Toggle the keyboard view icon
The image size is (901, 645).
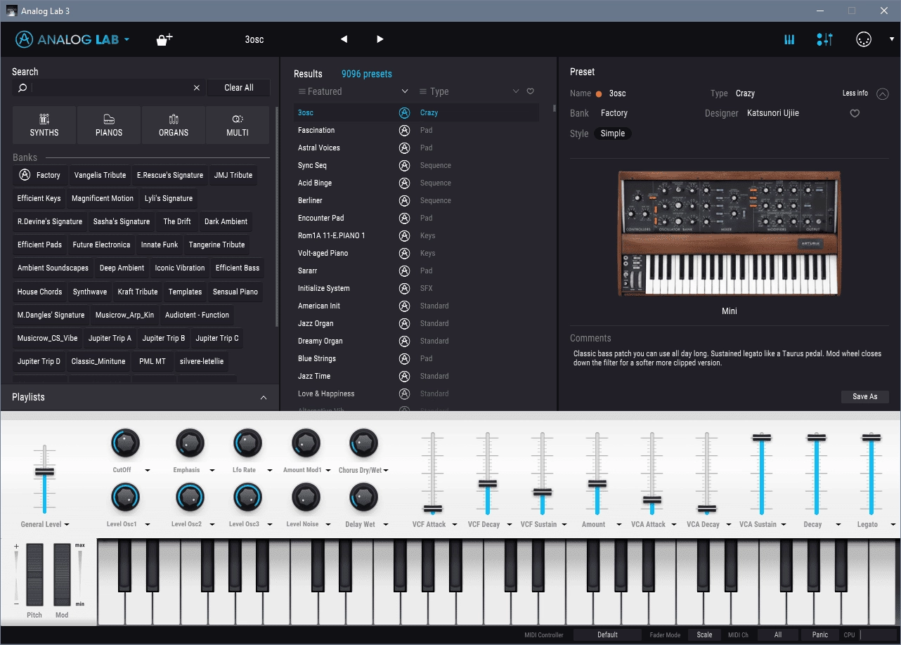coord(789,39)
